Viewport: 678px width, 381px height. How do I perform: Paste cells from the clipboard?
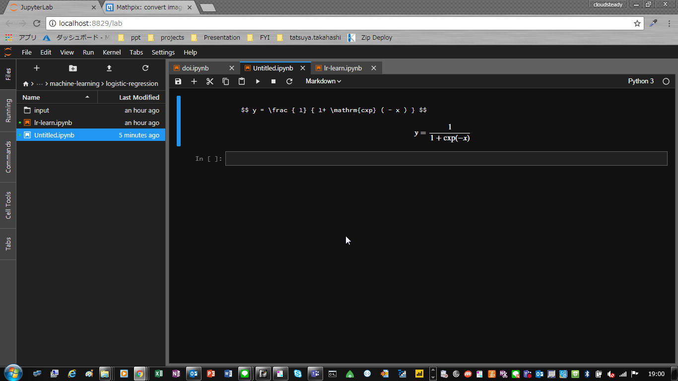[x=242, y=81]
